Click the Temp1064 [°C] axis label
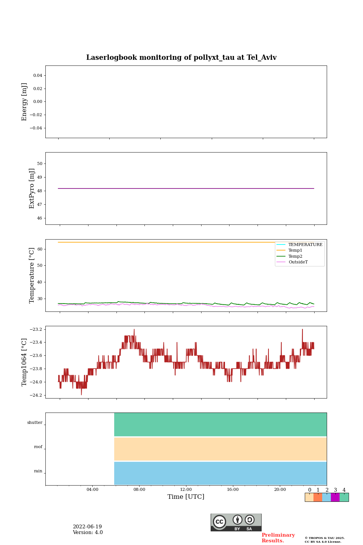 [x=25, y=362]
